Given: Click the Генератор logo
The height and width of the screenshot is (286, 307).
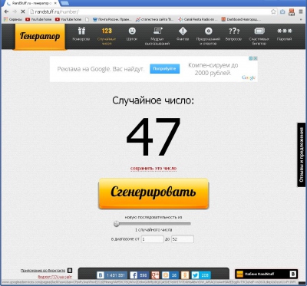Looking at the screenshot, I should click(40, 36).
